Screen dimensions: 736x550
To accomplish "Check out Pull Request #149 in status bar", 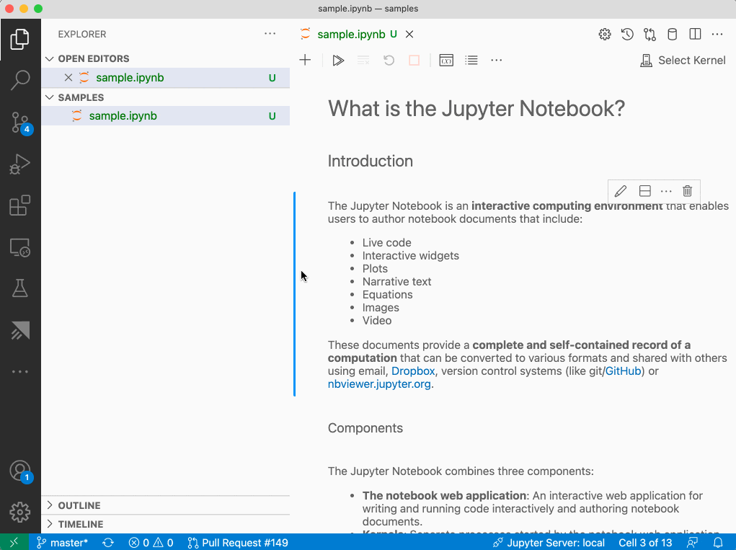I will tap(237, 542).
